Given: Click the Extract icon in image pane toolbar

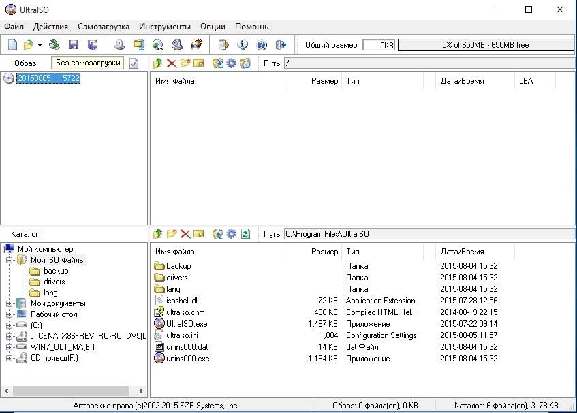Looking at the screenshot, I should [x=217, y=63].
